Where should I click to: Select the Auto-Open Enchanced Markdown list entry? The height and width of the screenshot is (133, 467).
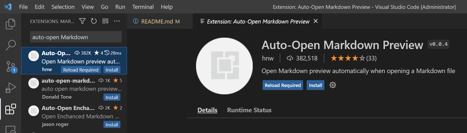click(x=74, y=116)
